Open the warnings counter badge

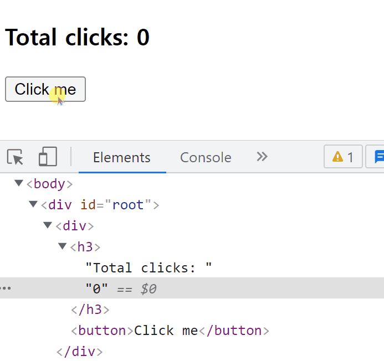343,157
